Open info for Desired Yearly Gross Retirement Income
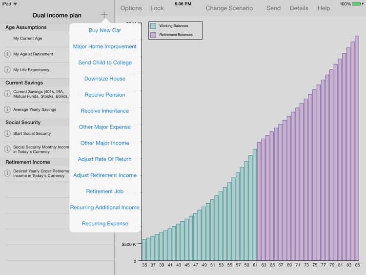Viewport: 366px width, 275px height. (7, 173)
